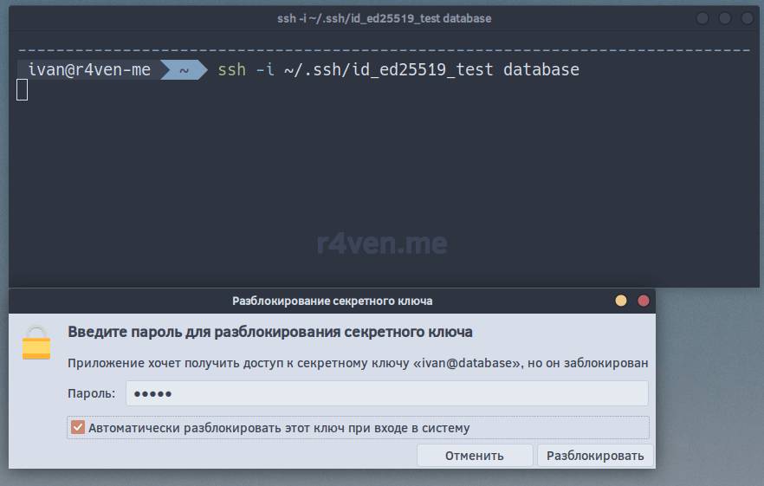Click the r4ven.me watermark in the terminal
764x486 pixels.
pyautogui.click(x=382, y=244)
